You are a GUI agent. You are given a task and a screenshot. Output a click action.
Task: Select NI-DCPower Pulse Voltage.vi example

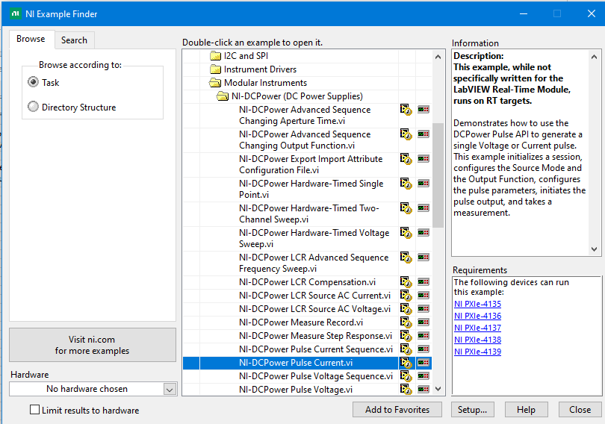click(296, 390)
